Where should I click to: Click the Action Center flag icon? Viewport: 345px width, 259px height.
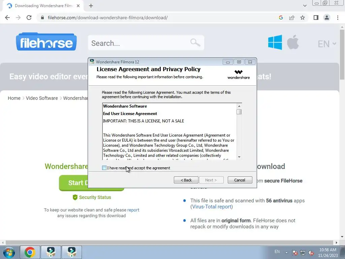[x=295, y=253]
